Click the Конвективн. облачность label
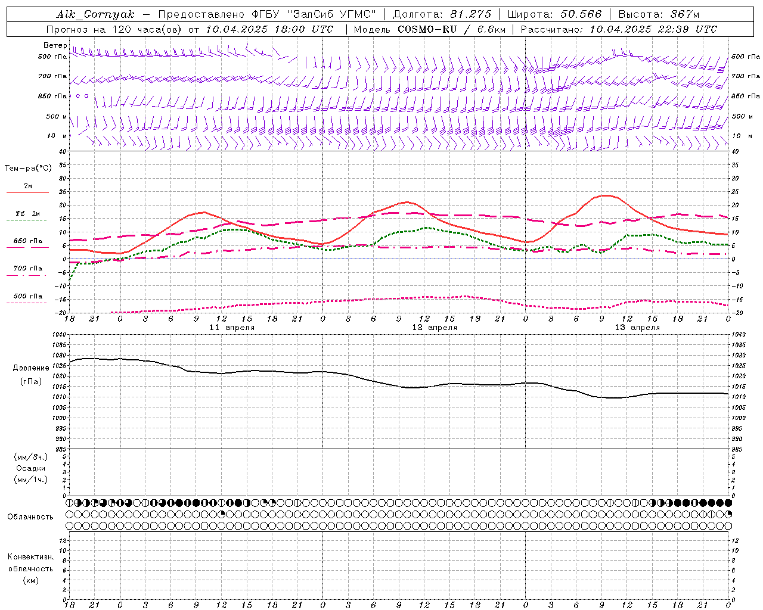Screen dimensions: 763x610 [30, 563]
